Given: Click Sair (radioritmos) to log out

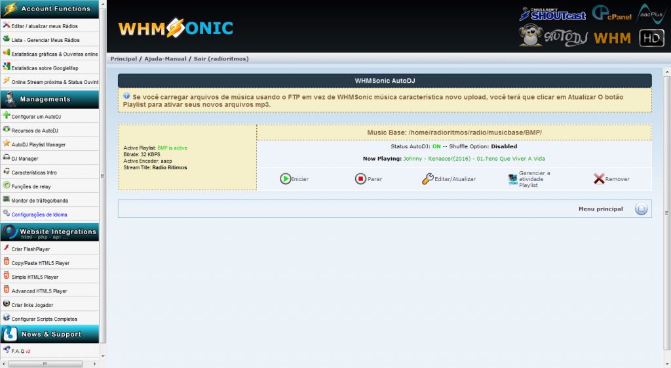Looking at the screenshot, I should click(221, 58).
